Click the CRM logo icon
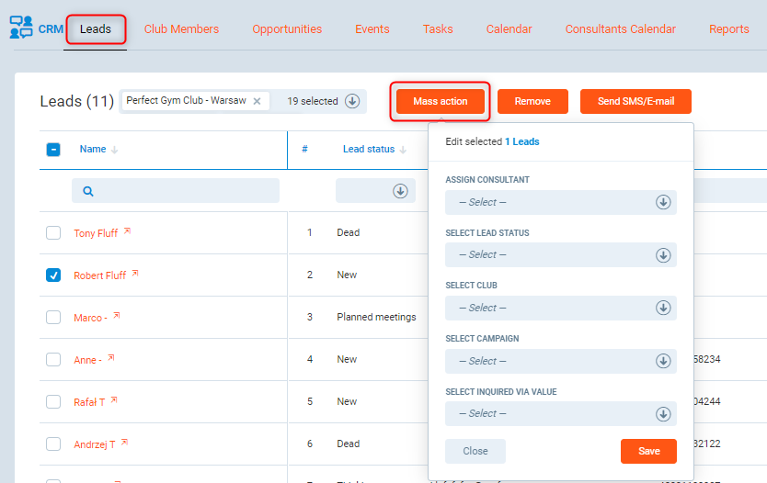The image size is (767, 483). coord(21,28)
